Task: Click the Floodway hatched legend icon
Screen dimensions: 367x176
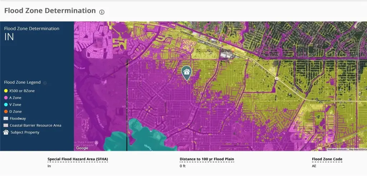Action: [x=6, y=118]
